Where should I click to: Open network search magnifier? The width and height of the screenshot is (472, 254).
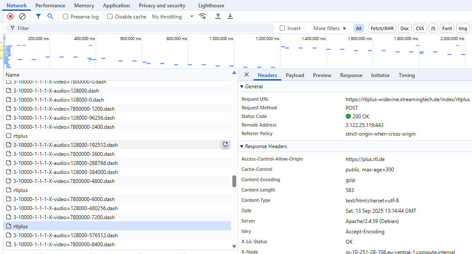point(50,16)
